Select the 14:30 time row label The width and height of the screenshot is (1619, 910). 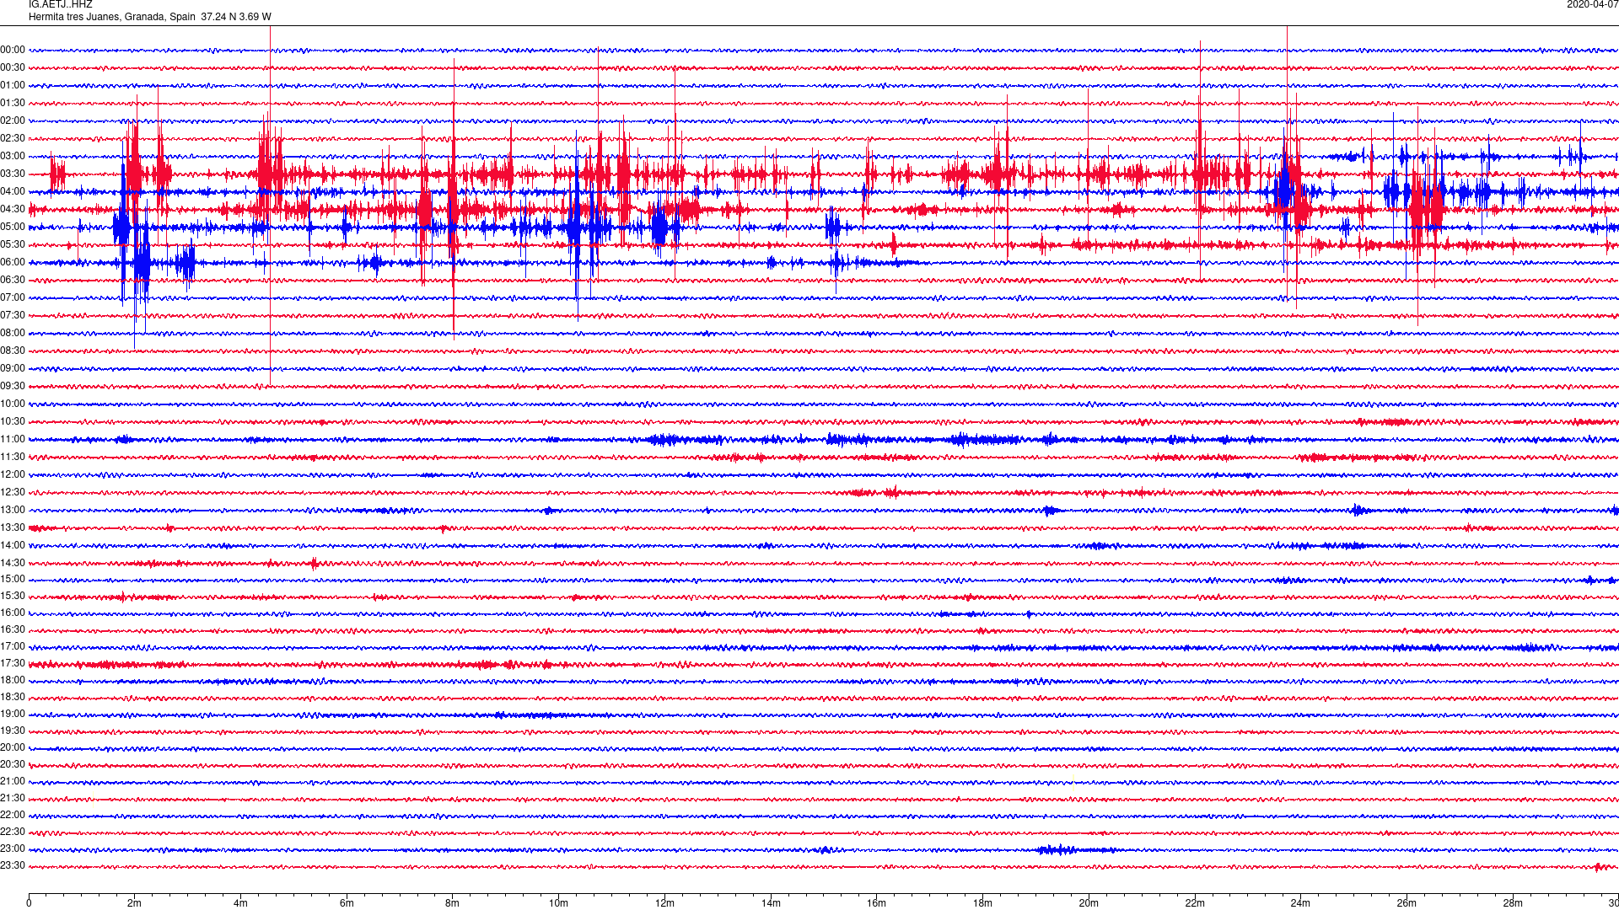pyautogui.click(x=13, y=563)
